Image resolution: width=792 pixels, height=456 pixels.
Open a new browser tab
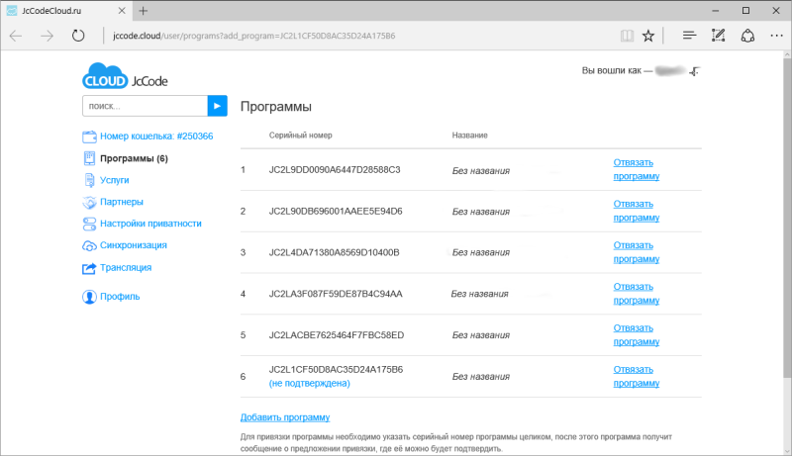(x=143, y=10)
